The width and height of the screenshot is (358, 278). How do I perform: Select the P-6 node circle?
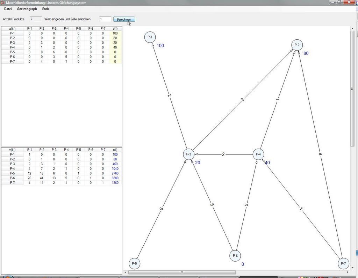click(x=235, y=256)
